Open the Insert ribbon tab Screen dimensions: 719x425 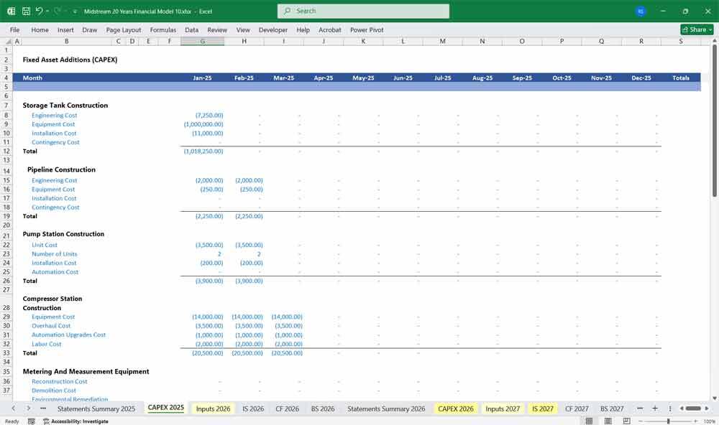pos(65,29)
